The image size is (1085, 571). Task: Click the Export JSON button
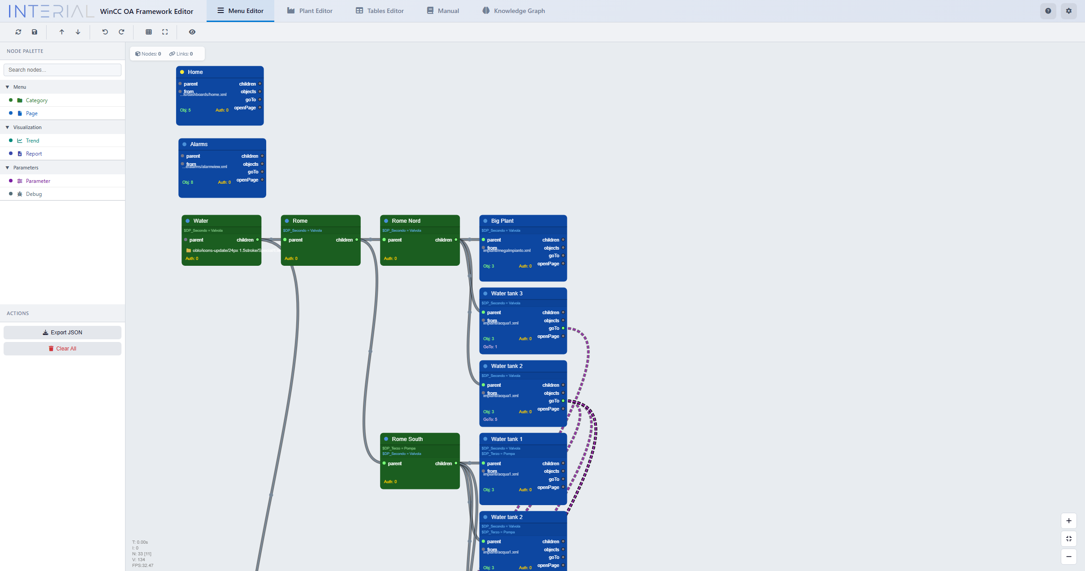pos(62,332)
